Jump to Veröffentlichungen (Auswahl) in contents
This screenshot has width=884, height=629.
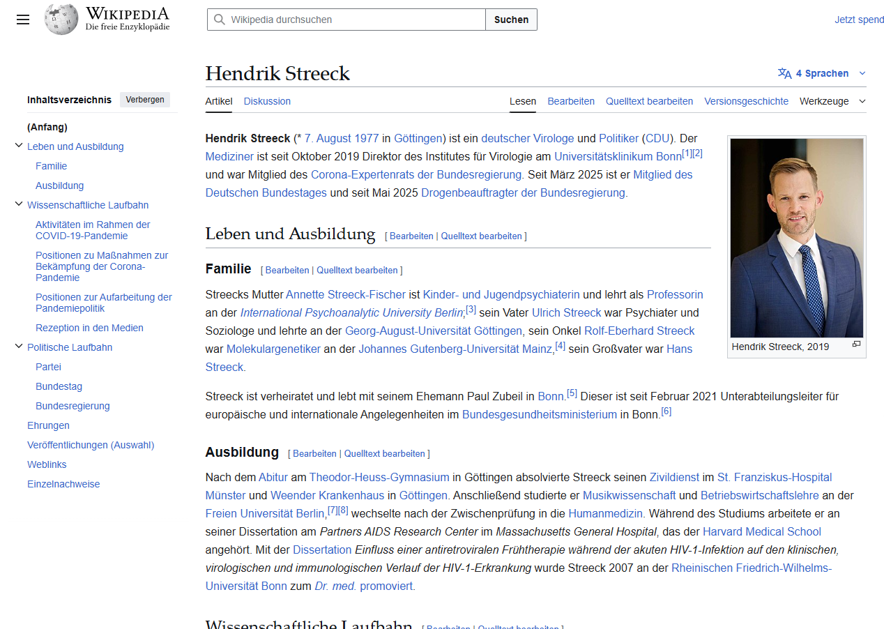(x=91, y=445)
